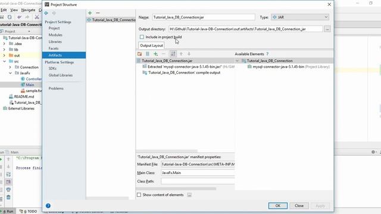Open the Facets settings
The image size is (381, 214).
pos(53,49)
